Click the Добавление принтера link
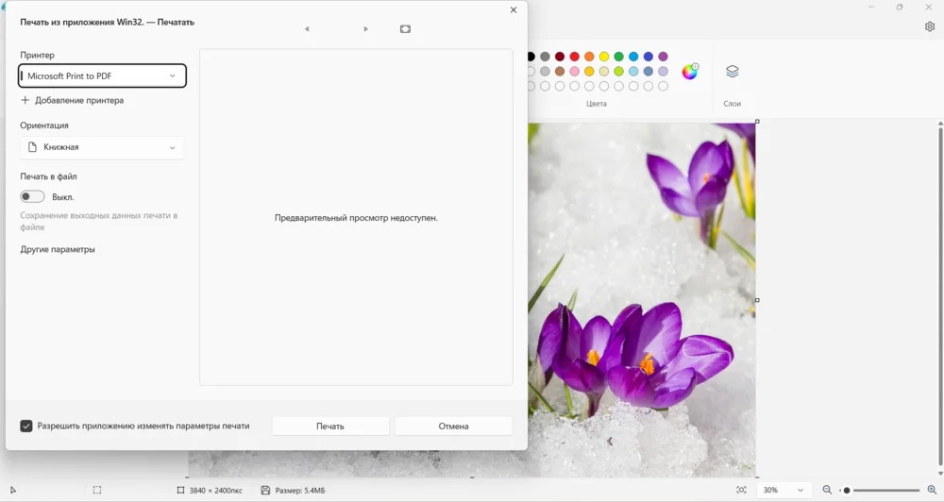This screenshot has width=944, height=502. pyautogui.click(x=79, y=100)
